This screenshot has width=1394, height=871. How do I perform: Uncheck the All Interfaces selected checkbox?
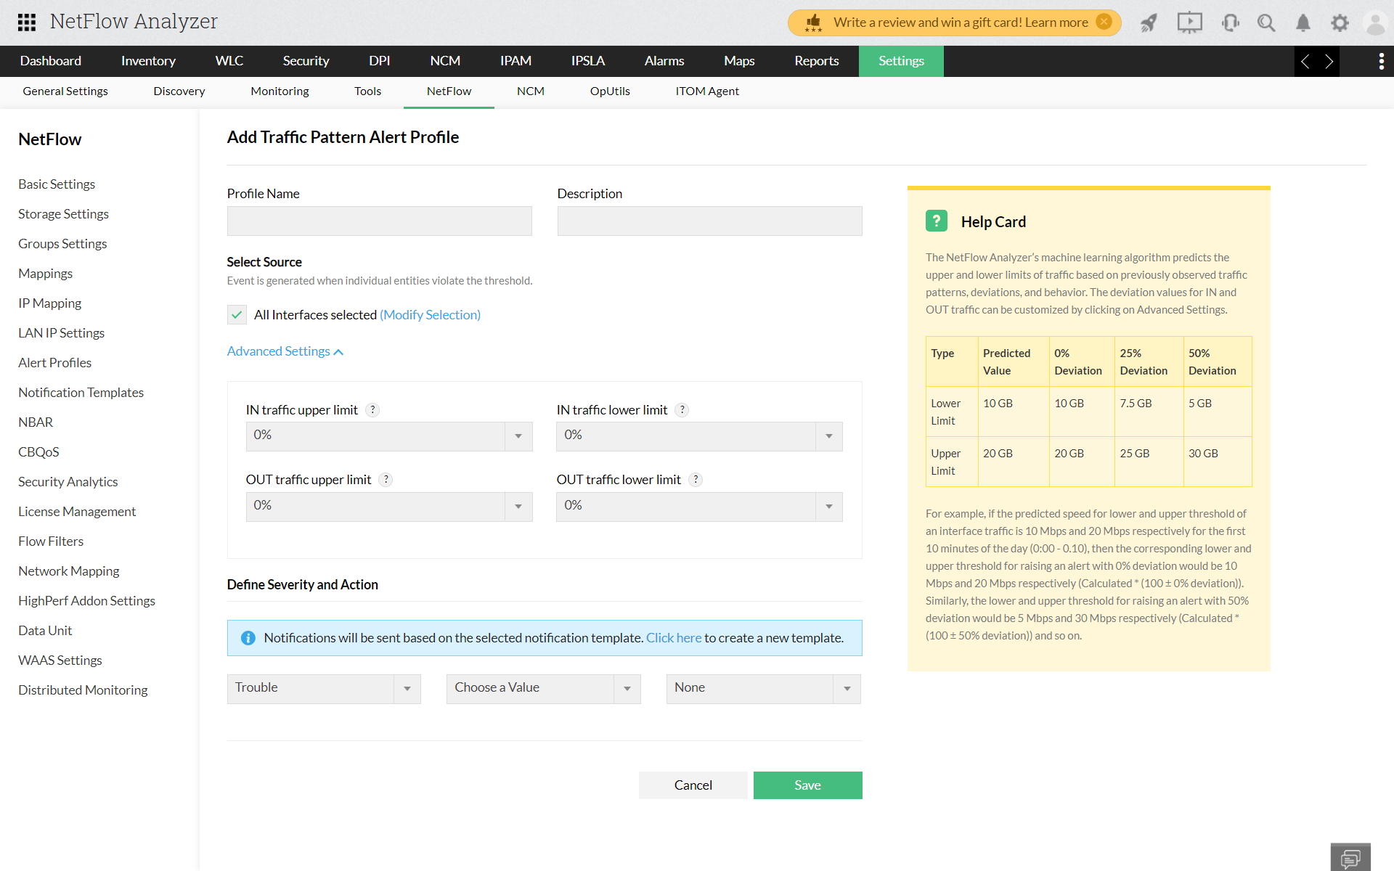click(237, 314)
